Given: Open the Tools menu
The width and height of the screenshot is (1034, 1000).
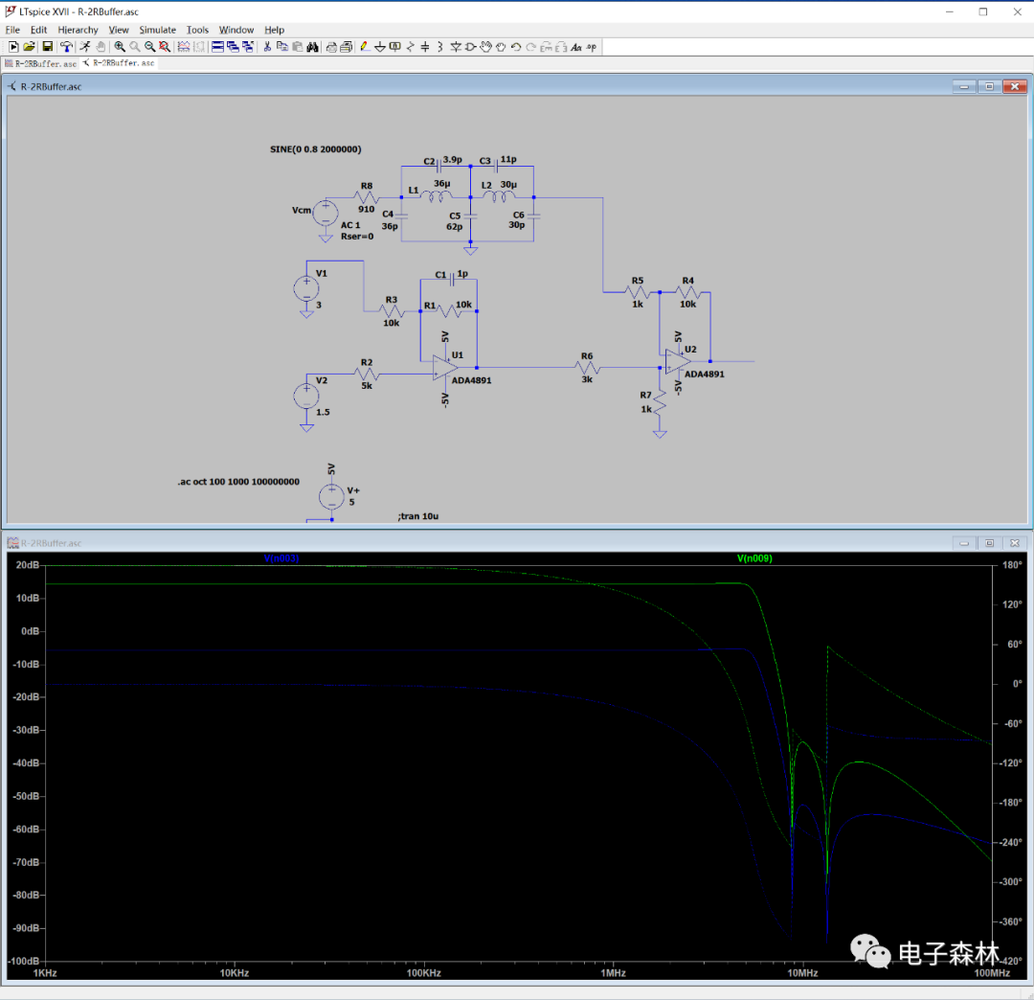Looking at the screenshot, I should tap(197, 30).
